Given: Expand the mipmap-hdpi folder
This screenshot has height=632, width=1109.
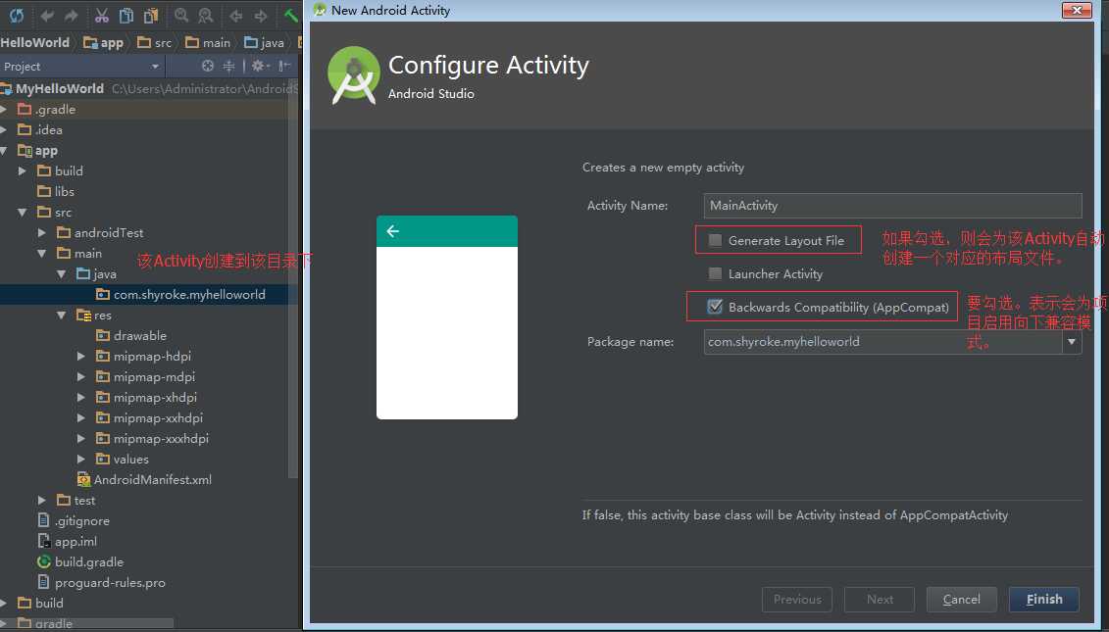Looking at the screenshot, I should tap(81, 357).
